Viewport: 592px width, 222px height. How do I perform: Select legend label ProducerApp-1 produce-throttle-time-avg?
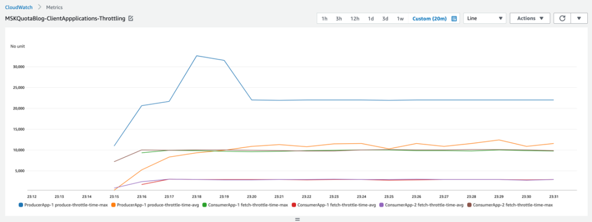[157, 205]
